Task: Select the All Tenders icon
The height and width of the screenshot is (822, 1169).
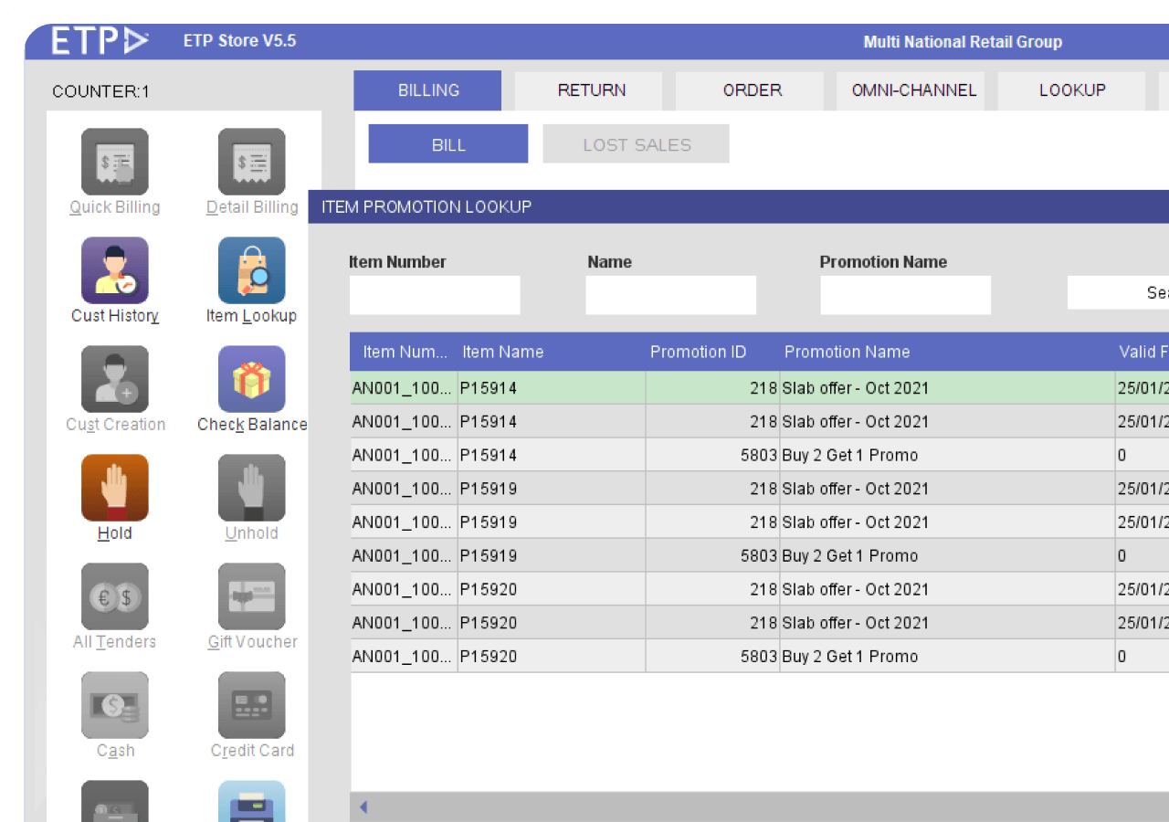Action: (x=115, y=597)
